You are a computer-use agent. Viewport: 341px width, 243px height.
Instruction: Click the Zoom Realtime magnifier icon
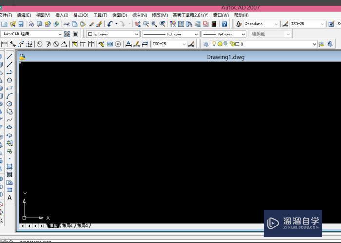(x=146, y=24)
